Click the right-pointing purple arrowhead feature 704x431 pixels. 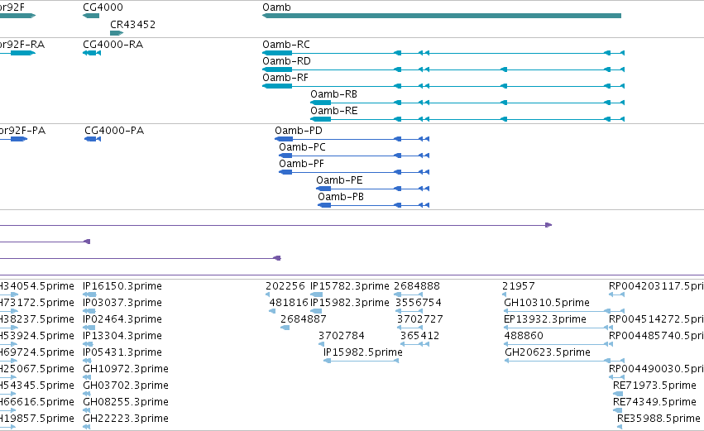548,225
